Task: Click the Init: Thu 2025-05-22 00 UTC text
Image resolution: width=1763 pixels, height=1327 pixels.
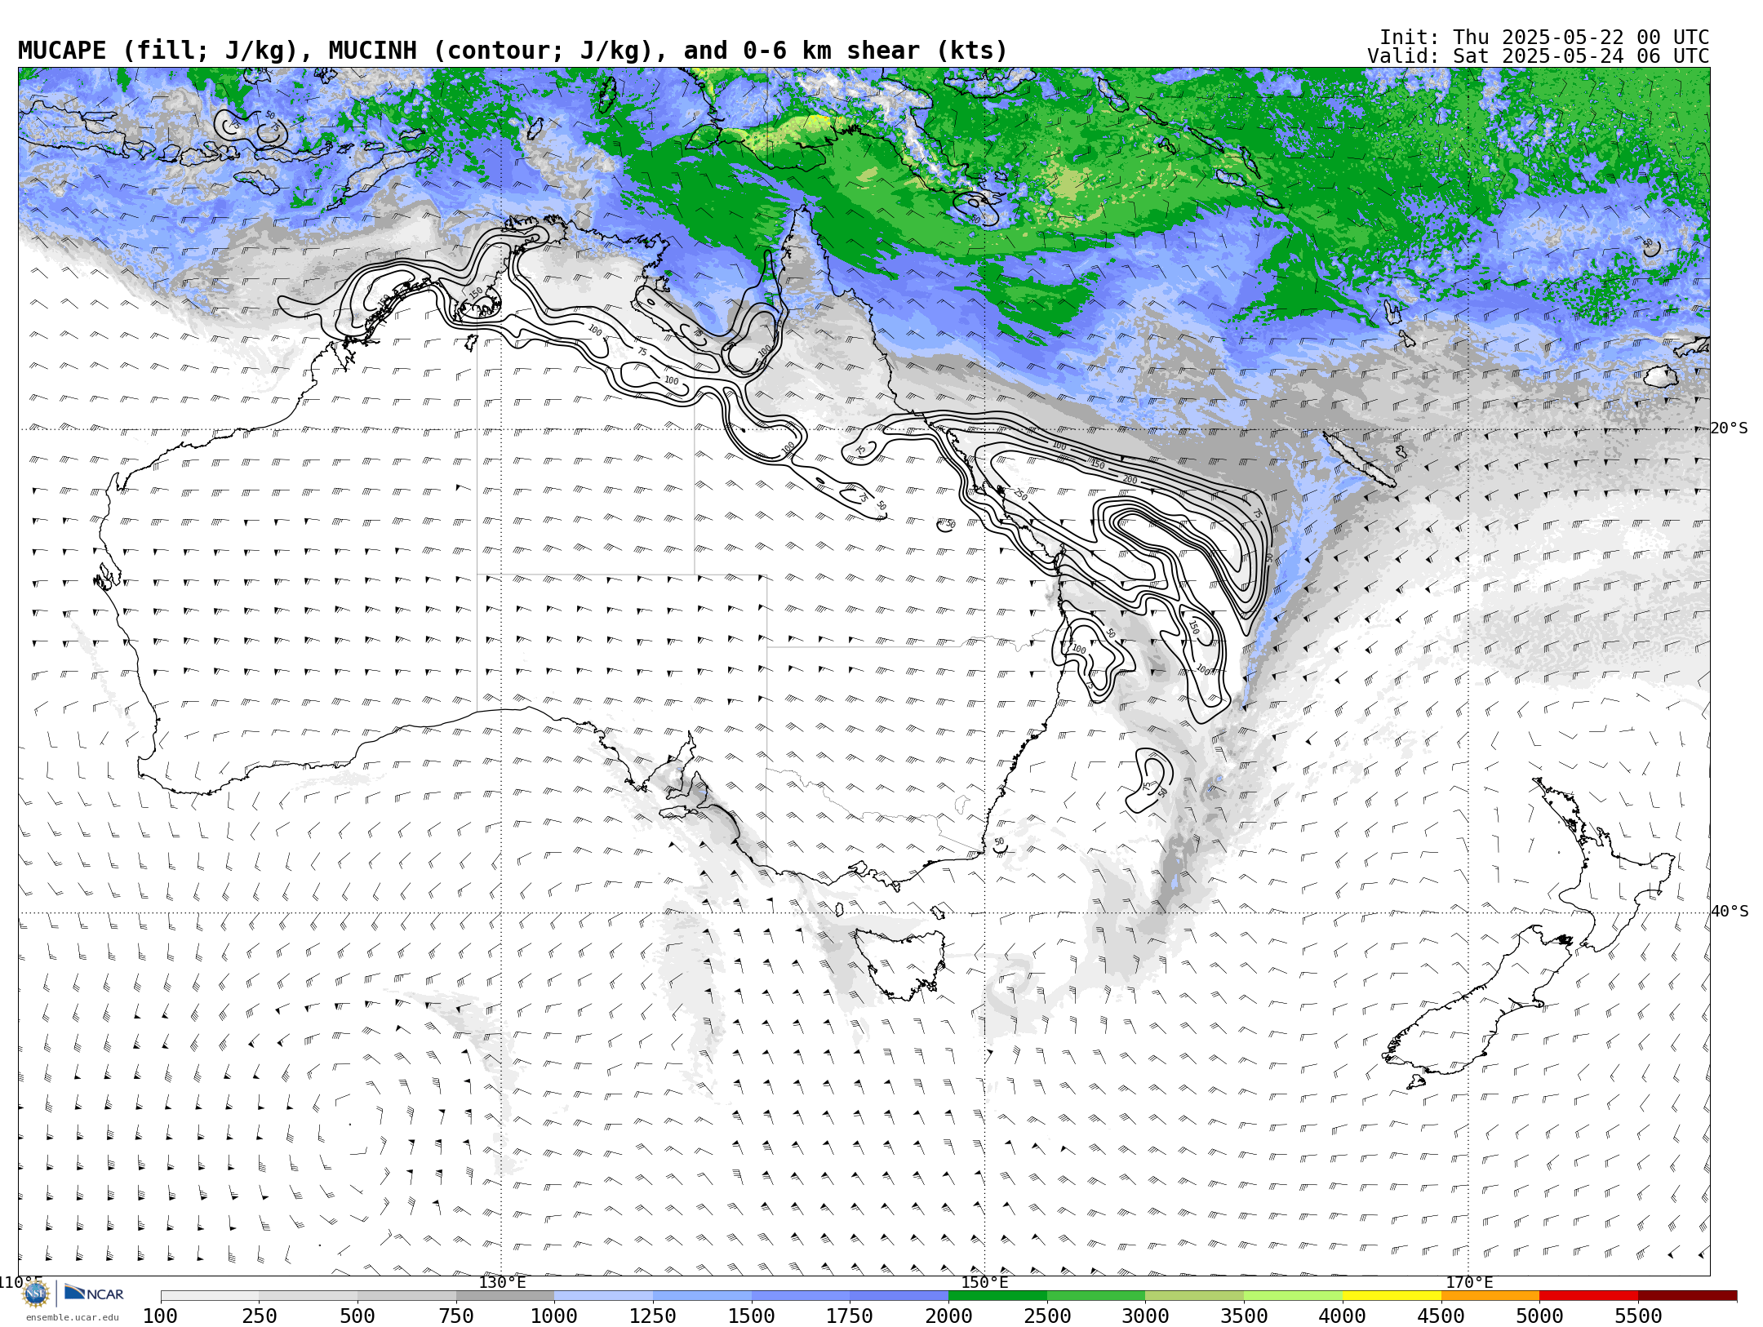Action: [x=1544, y=38]
